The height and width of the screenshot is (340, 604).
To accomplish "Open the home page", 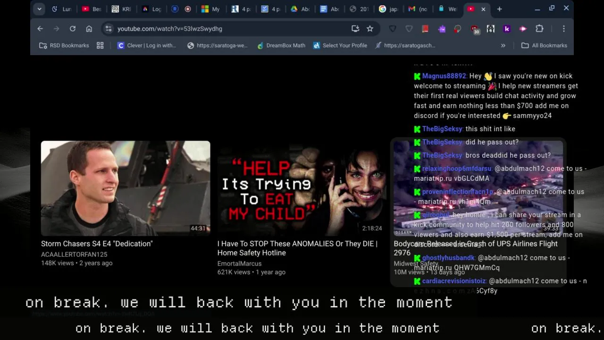I will point(89,29).
